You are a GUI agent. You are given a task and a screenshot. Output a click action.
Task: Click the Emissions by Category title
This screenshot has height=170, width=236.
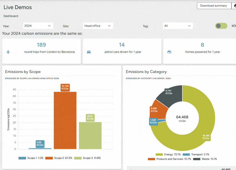coord(146,72)
